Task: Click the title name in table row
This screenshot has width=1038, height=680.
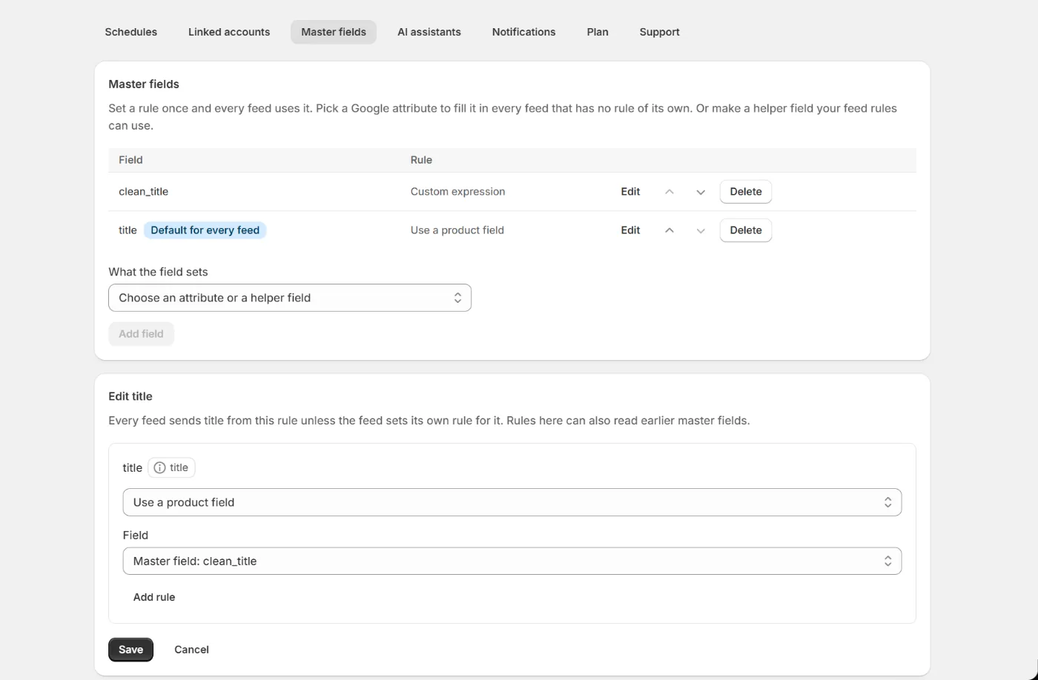Action: [128, 230]
